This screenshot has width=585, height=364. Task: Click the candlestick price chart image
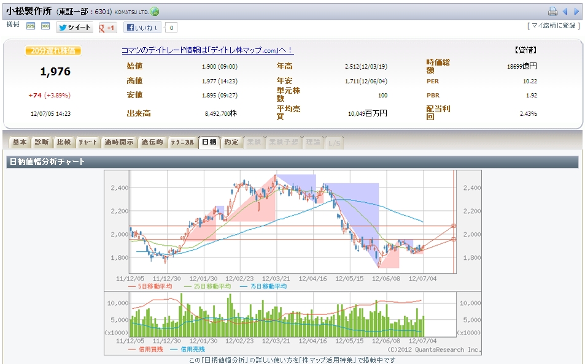pyautogui.click(x=292, y=227)
